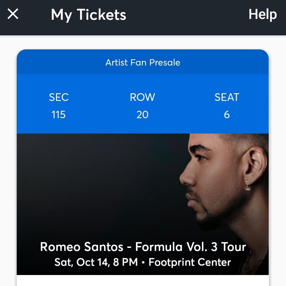
Task: Tap the Artist Fan Presale banner
Action: [x=143, y=62]
